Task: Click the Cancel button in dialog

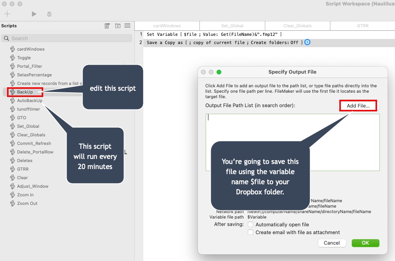Action: [x=332, y=243]
